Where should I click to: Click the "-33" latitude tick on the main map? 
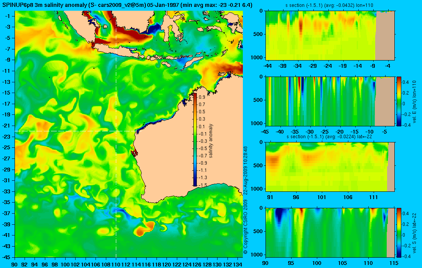pyautogui.click(x=7, y=191)
